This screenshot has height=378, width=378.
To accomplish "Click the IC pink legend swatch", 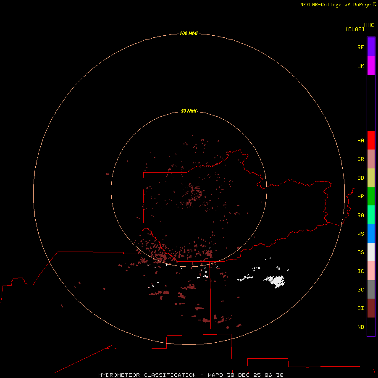I will point(371,271).
